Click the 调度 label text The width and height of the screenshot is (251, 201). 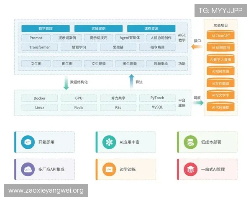(197, 98)
